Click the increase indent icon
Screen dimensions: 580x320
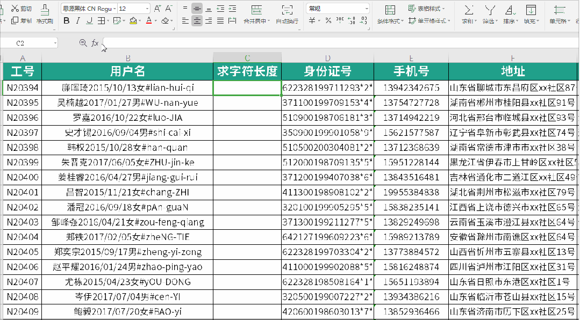coord(232,9)
